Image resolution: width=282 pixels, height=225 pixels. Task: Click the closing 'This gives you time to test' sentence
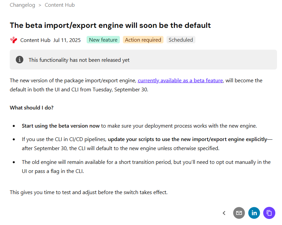[89, 192]
